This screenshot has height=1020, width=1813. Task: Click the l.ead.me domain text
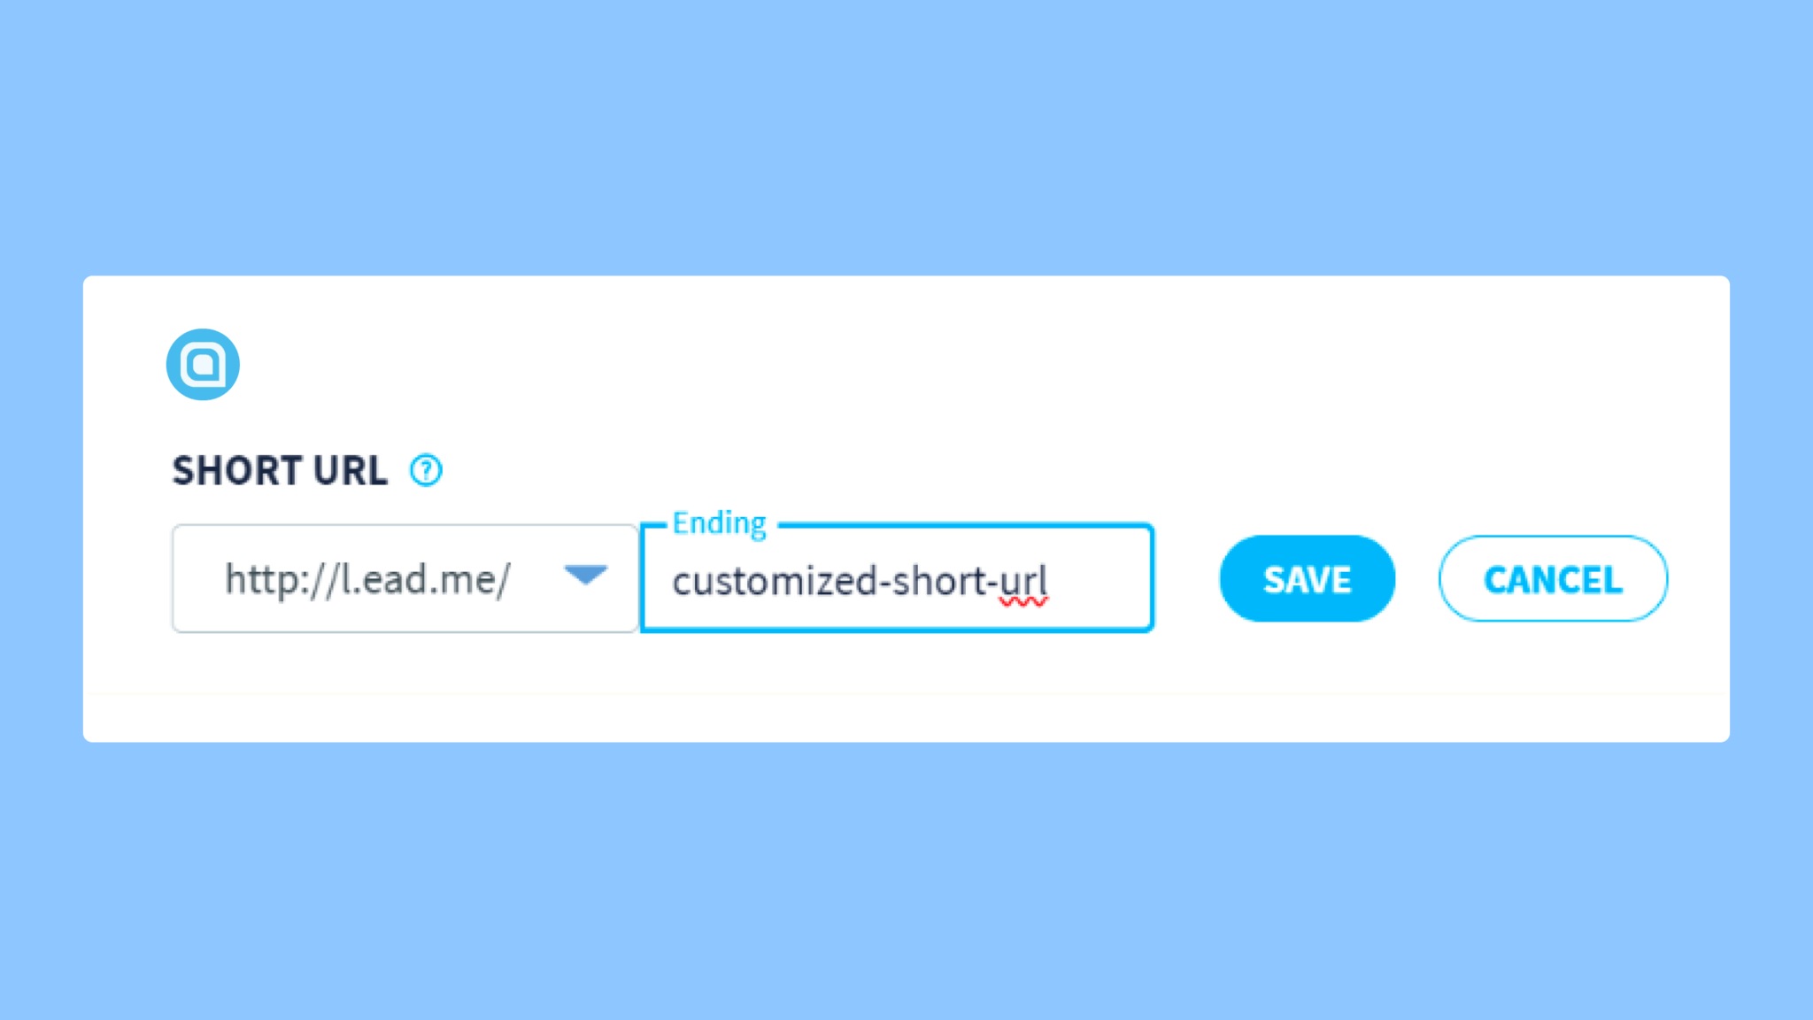click(x=366, y=577)
